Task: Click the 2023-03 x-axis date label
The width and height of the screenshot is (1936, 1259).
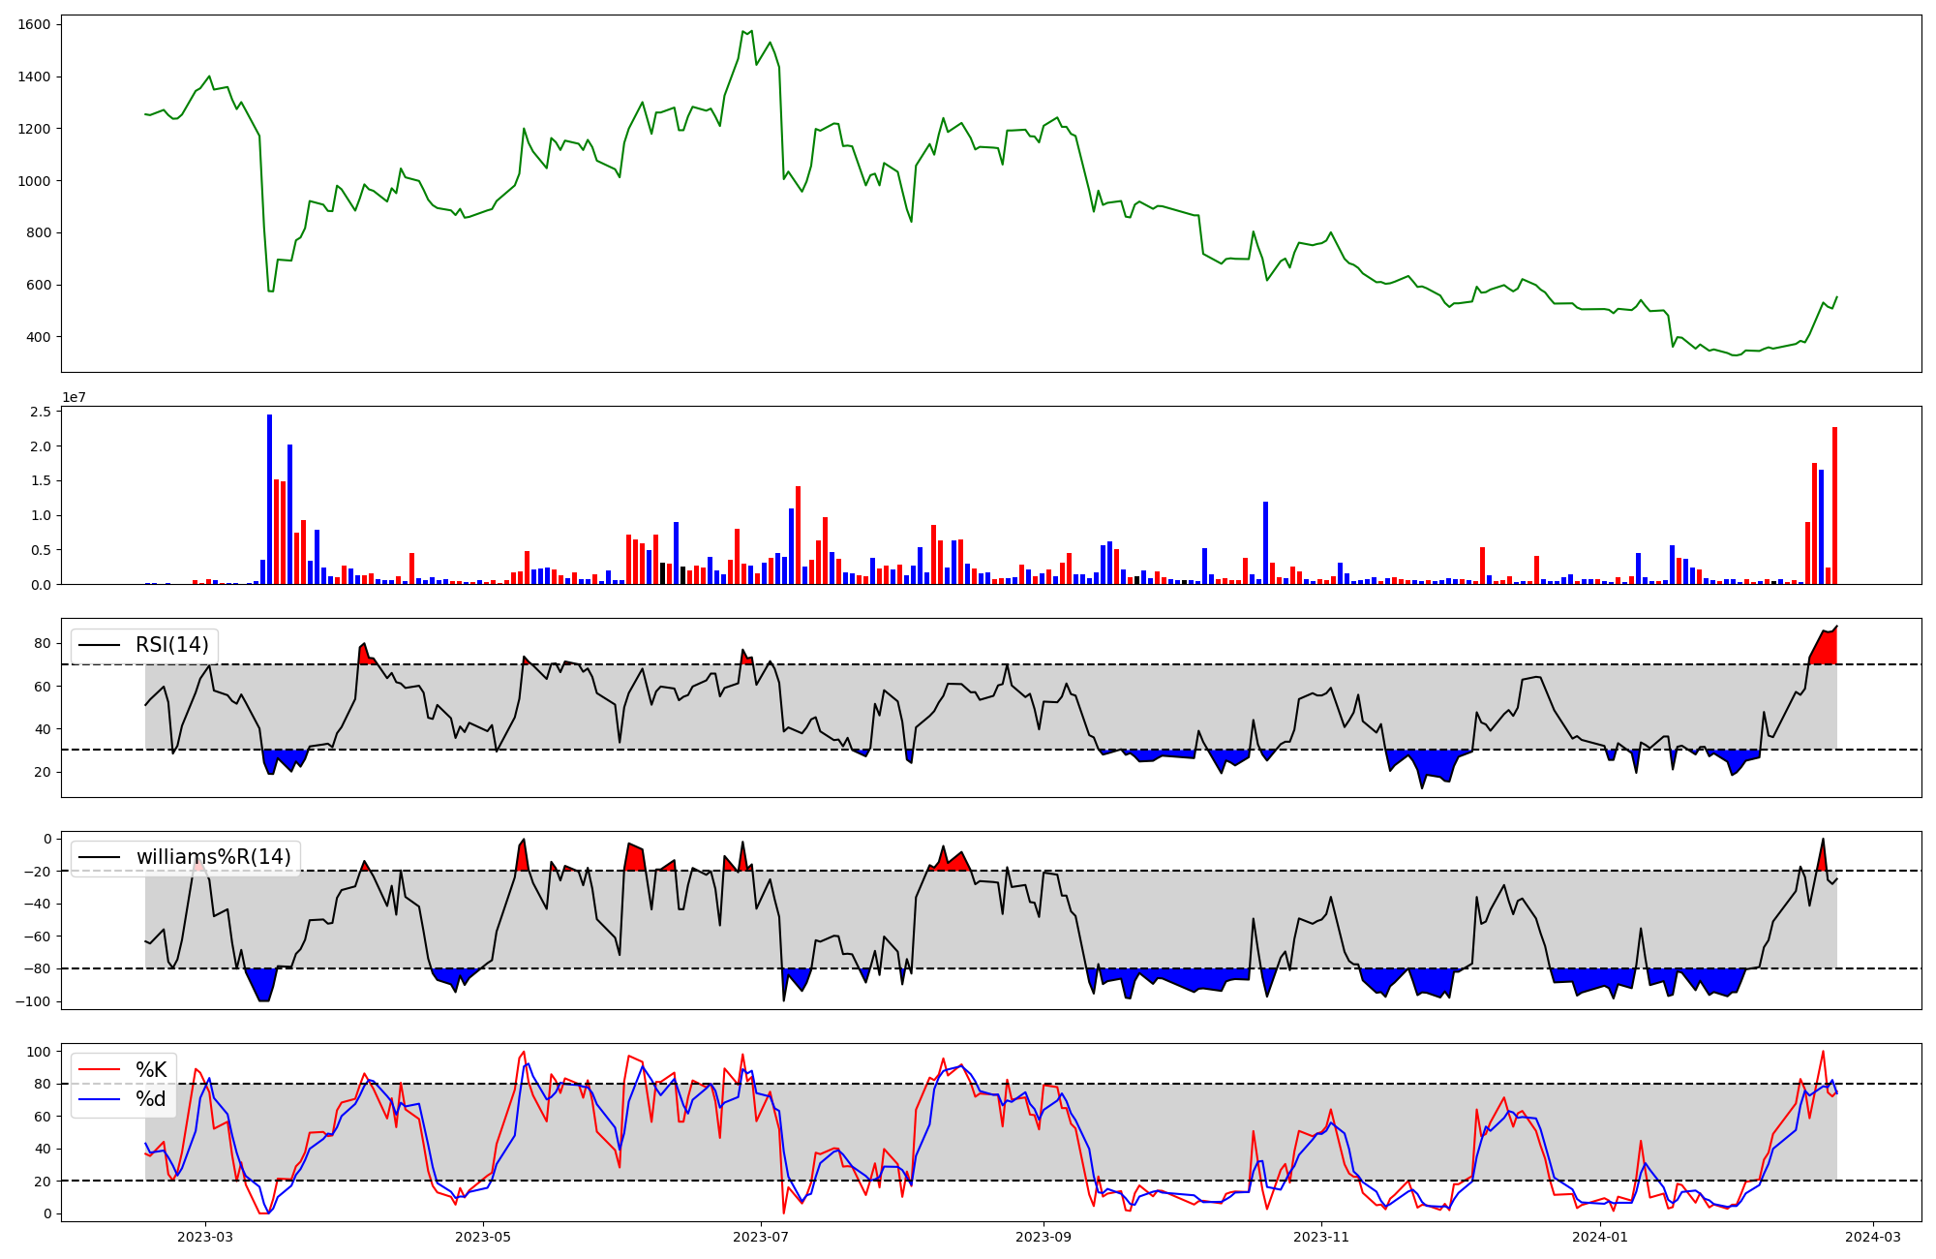Action: (x=205, y=1237)
